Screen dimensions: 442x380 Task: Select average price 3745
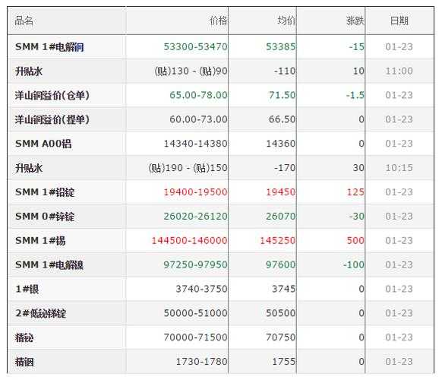tap(284, 289)
